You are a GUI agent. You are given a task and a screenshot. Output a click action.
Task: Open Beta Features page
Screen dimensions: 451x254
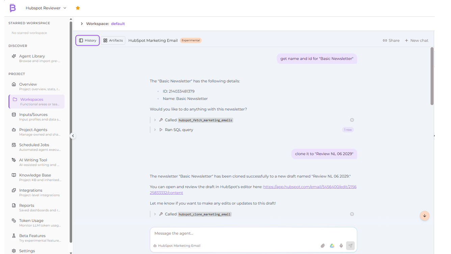tap(36, 238)
